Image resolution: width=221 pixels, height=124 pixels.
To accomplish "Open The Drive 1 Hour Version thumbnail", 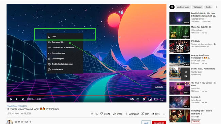I will (x=180, y=88).
